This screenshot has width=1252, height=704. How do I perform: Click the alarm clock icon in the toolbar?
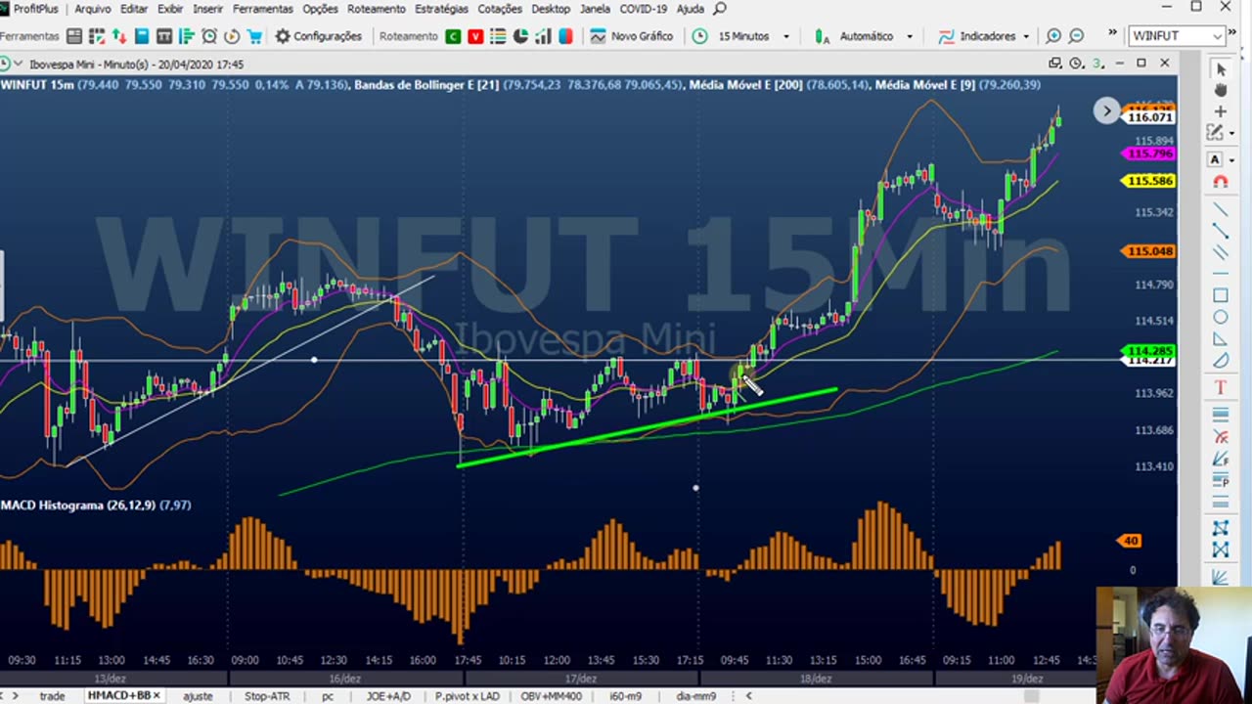[209, 36]
